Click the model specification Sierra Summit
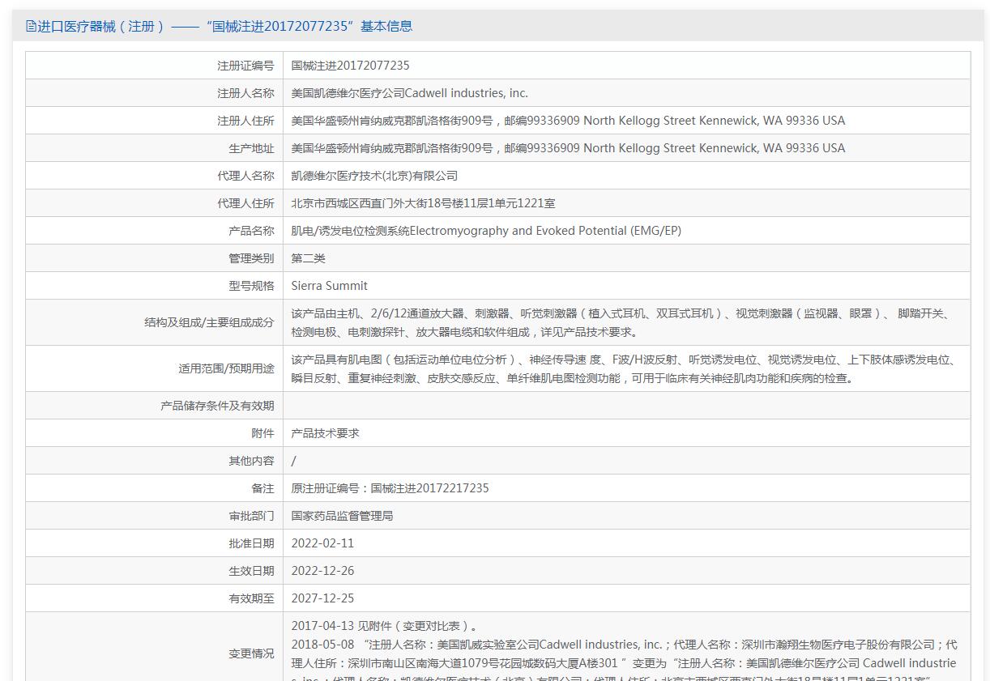990x681 pixels. tap(329, 286)
